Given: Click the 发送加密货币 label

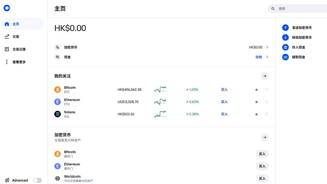Looking at the screenshot, I should tap(302, 28).
